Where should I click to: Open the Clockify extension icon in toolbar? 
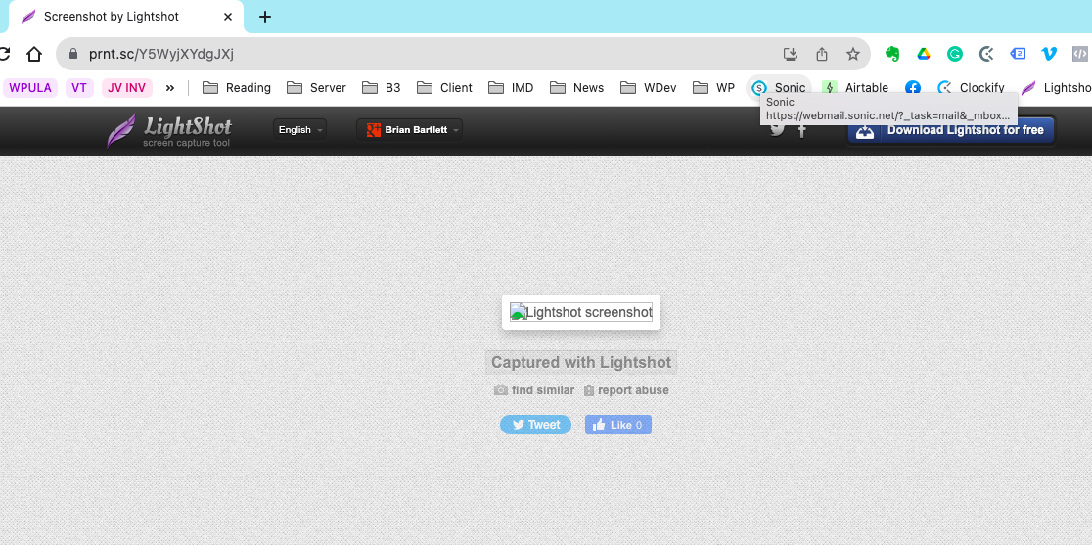click(986, 54)
